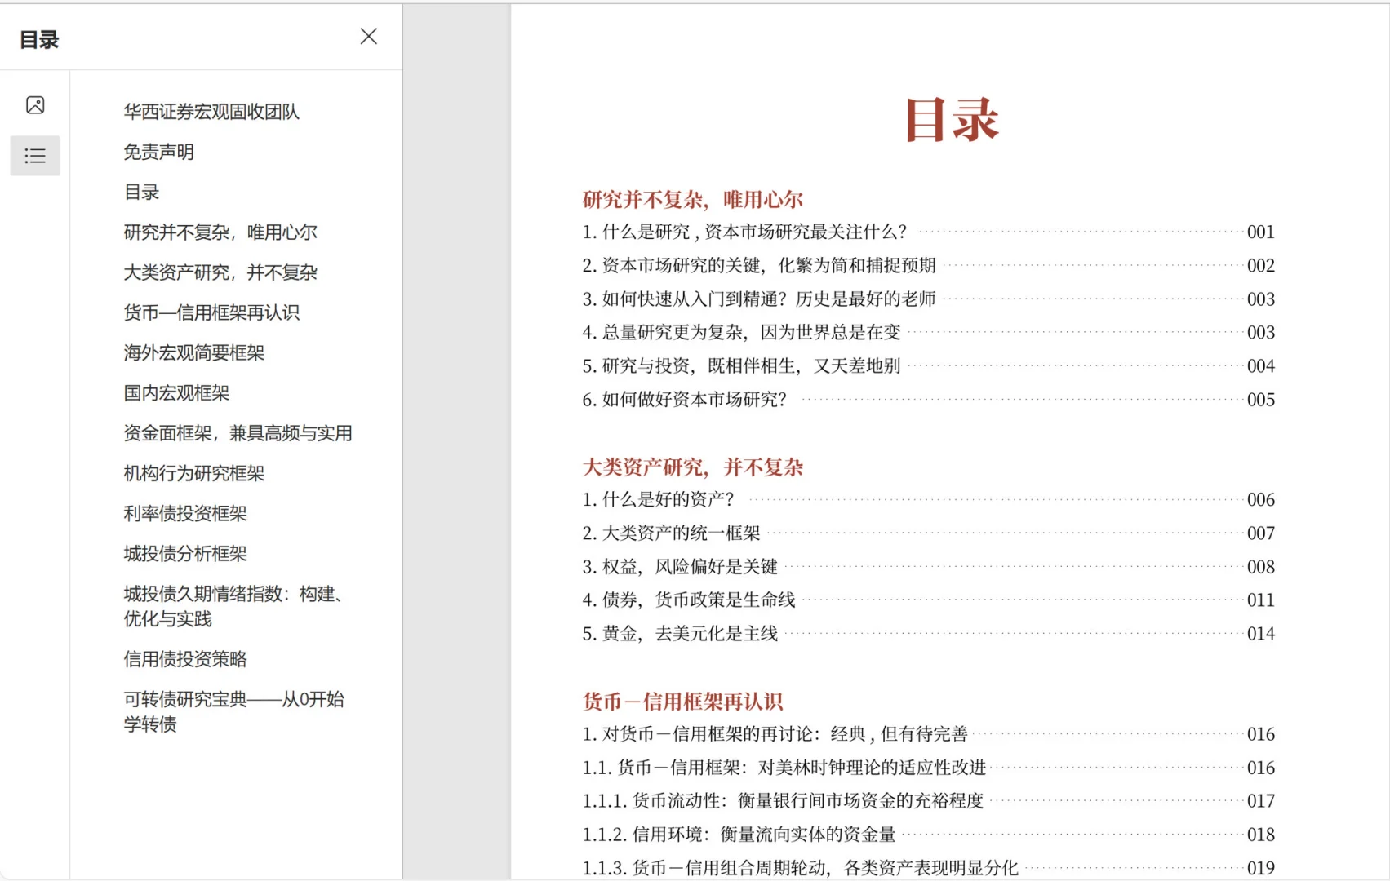
Task: Open 国内宏观框架 from the sidebar
Action: 176,393
